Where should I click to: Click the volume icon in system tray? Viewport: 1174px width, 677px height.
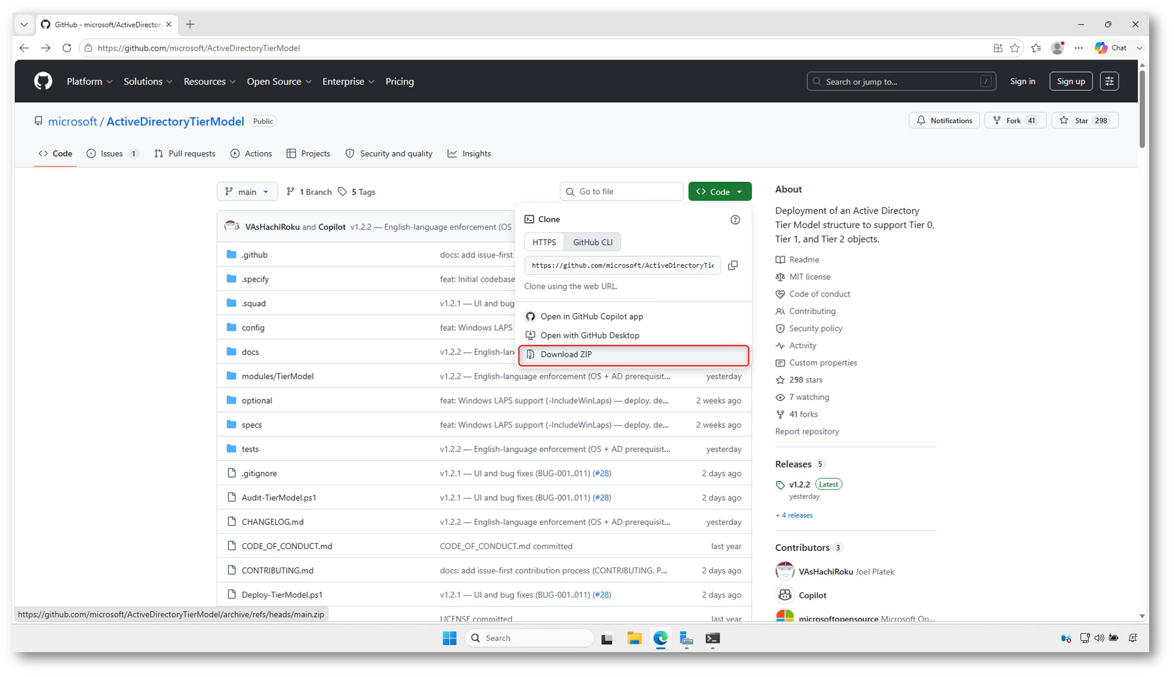coord(1099,638)
